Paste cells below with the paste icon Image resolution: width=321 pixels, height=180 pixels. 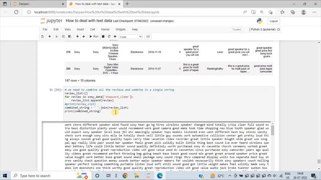[x=70, y=36]
